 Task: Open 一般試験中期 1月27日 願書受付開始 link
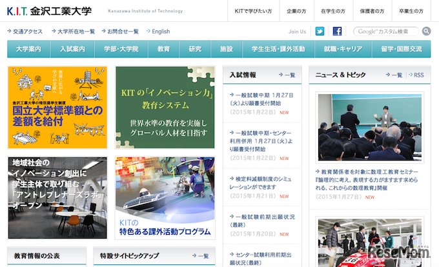coord(261,99)
